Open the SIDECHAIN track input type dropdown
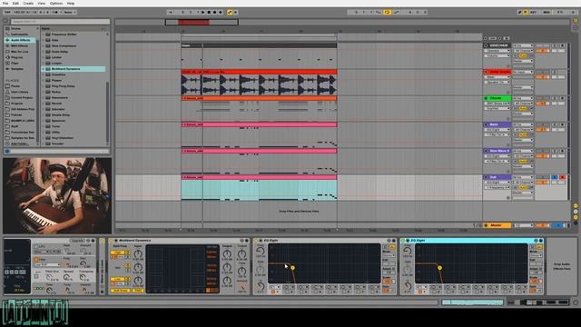Viewport: 581px width, 327px height. pyautogui.click(x=523, y=45)
